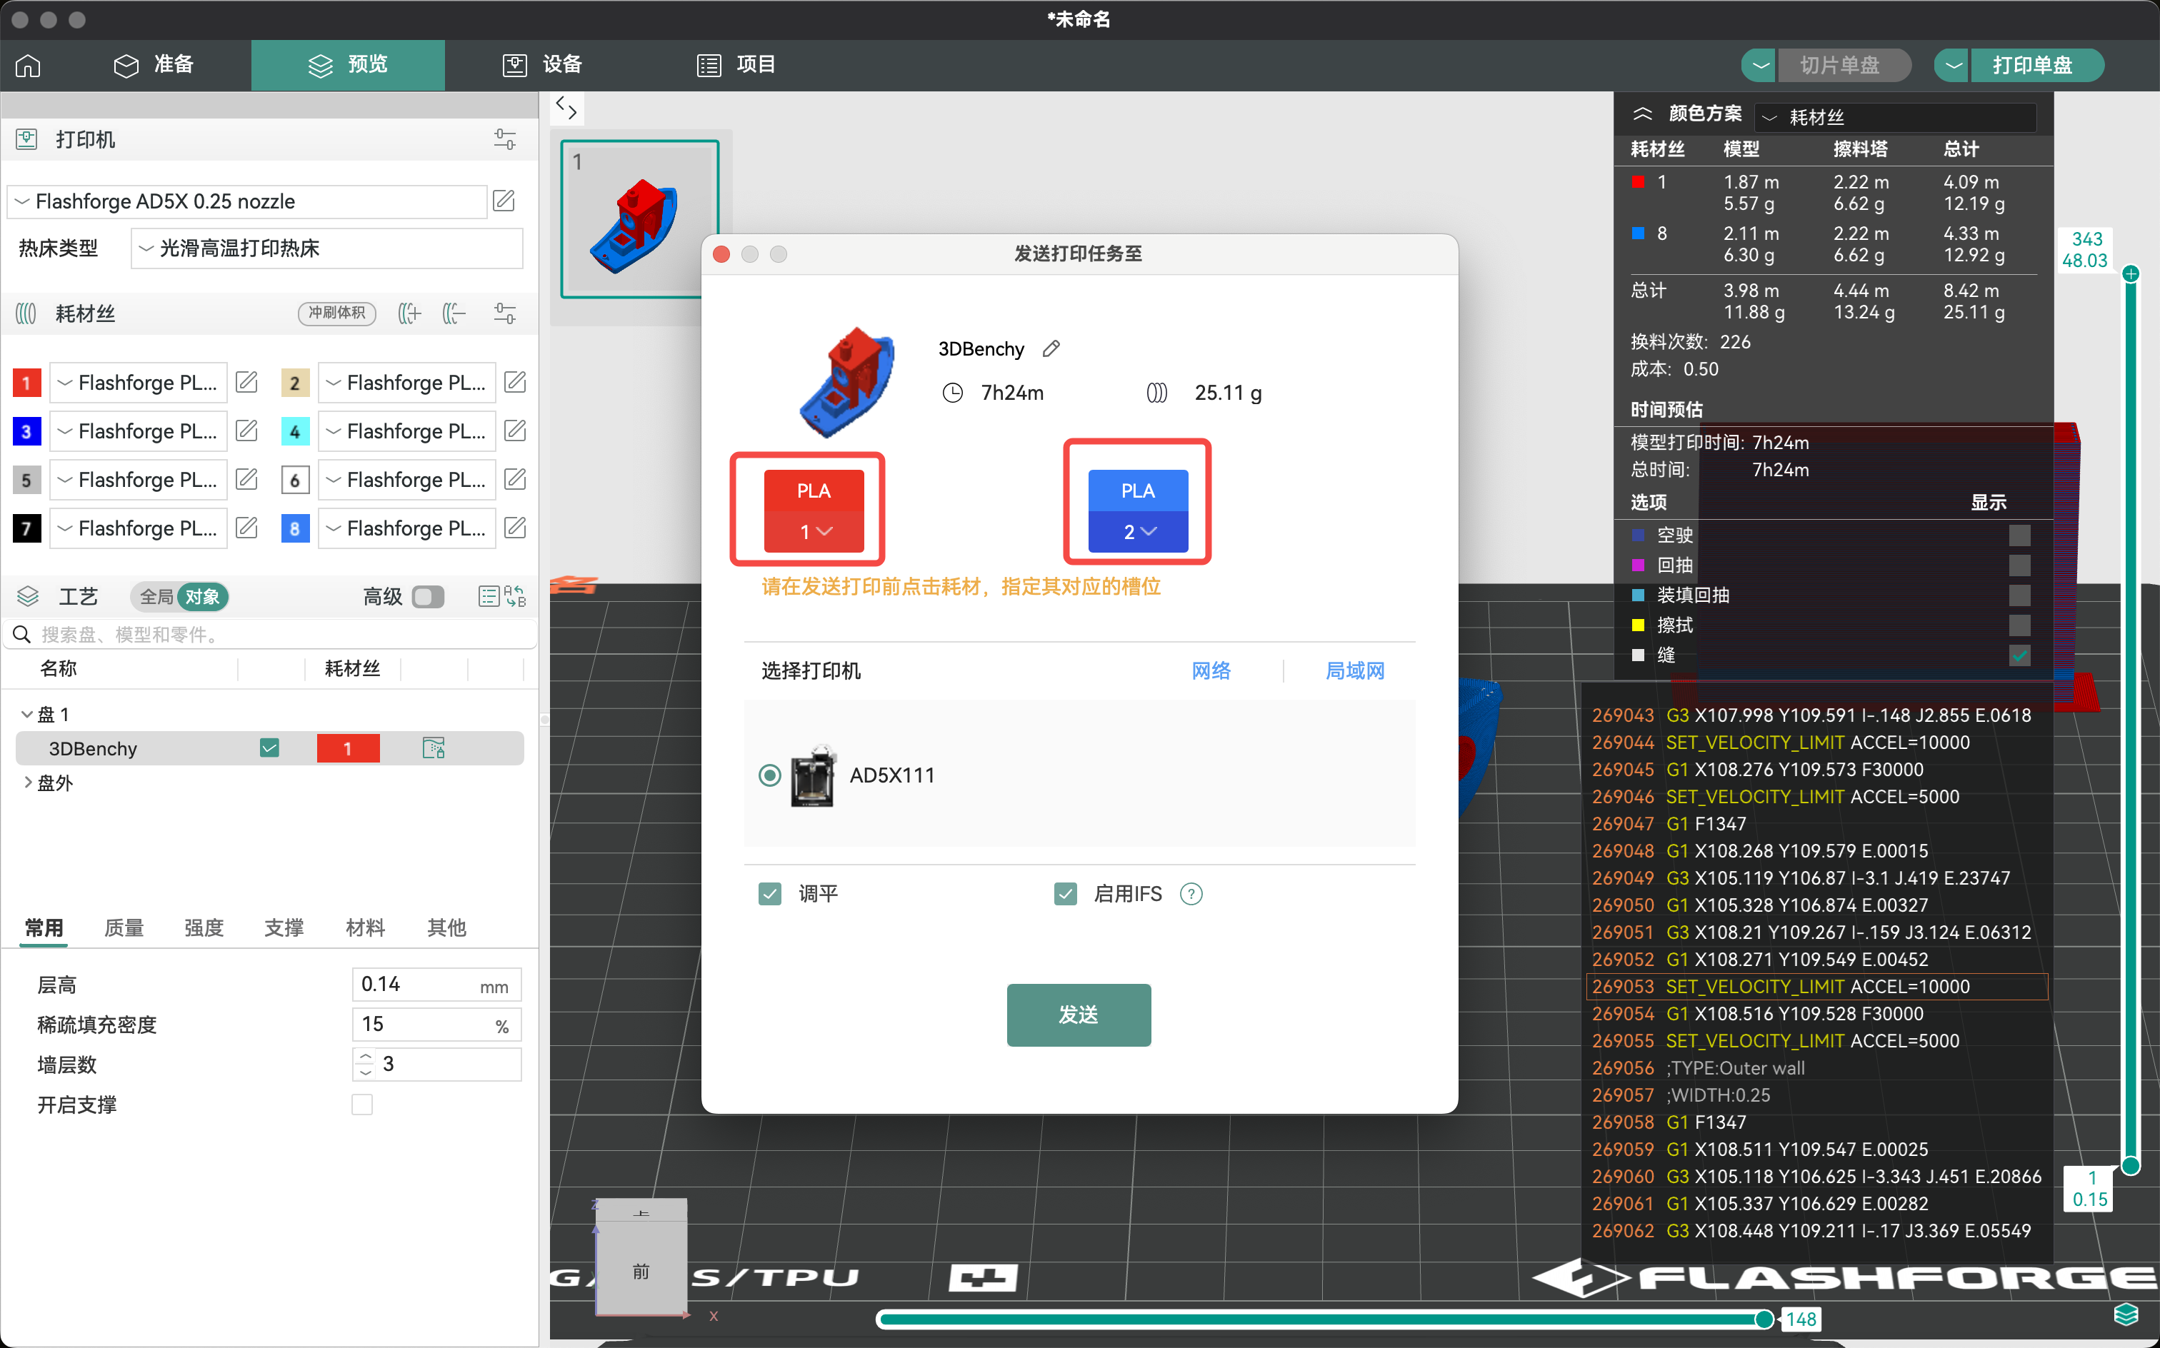This screenshot has height=1348, width=2160.
Task: Open the Support settings tab
Action: tap(284, 928)
